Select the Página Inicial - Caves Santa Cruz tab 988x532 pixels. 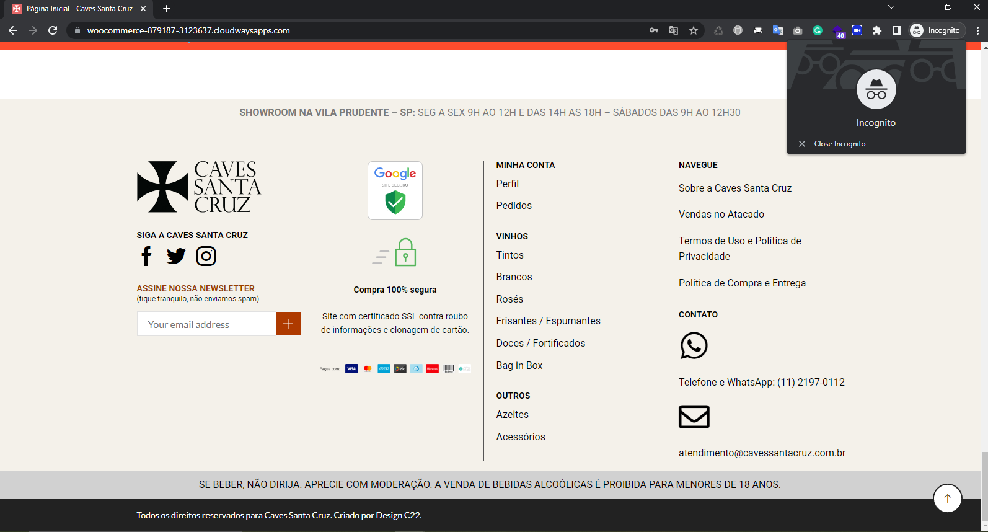click(x=78, y=9)
